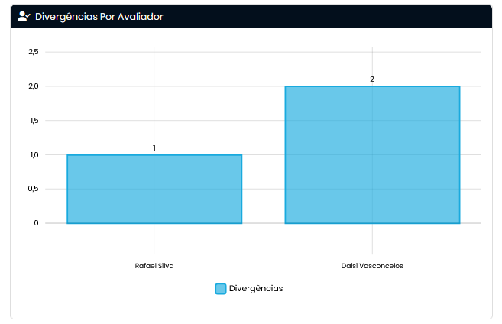Click the 2,5 y-axis tick label
The image size is (502, 324).
tap(33, 52)
